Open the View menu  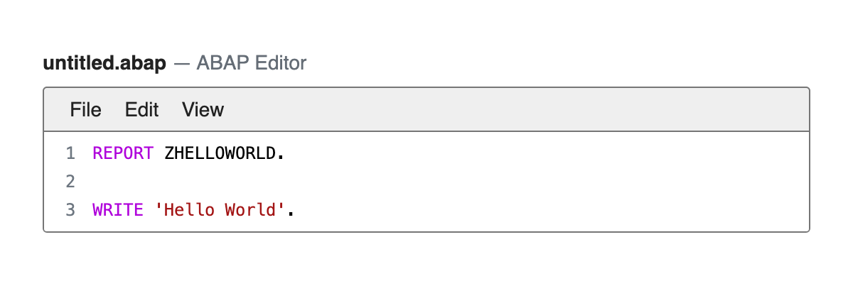[203, 109]
